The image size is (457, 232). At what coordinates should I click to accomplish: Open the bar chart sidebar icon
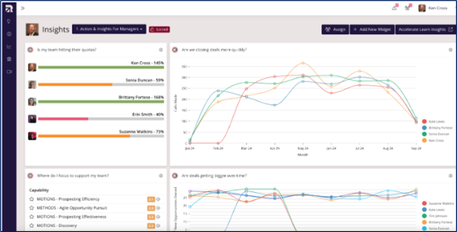point(9,47)
